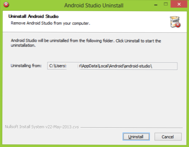Click the Uninstall button
Screen dimensions: 189x147
pyautogui.click(x=136, y=137)
